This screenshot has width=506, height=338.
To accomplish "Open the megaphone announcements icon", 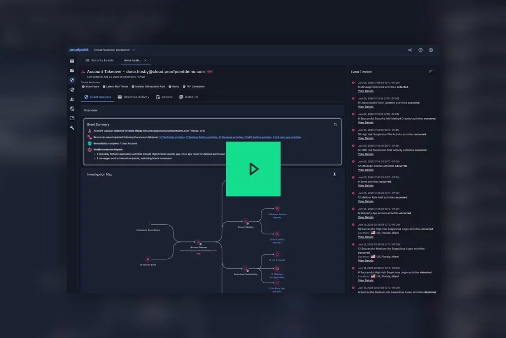I will coord(410,50).
